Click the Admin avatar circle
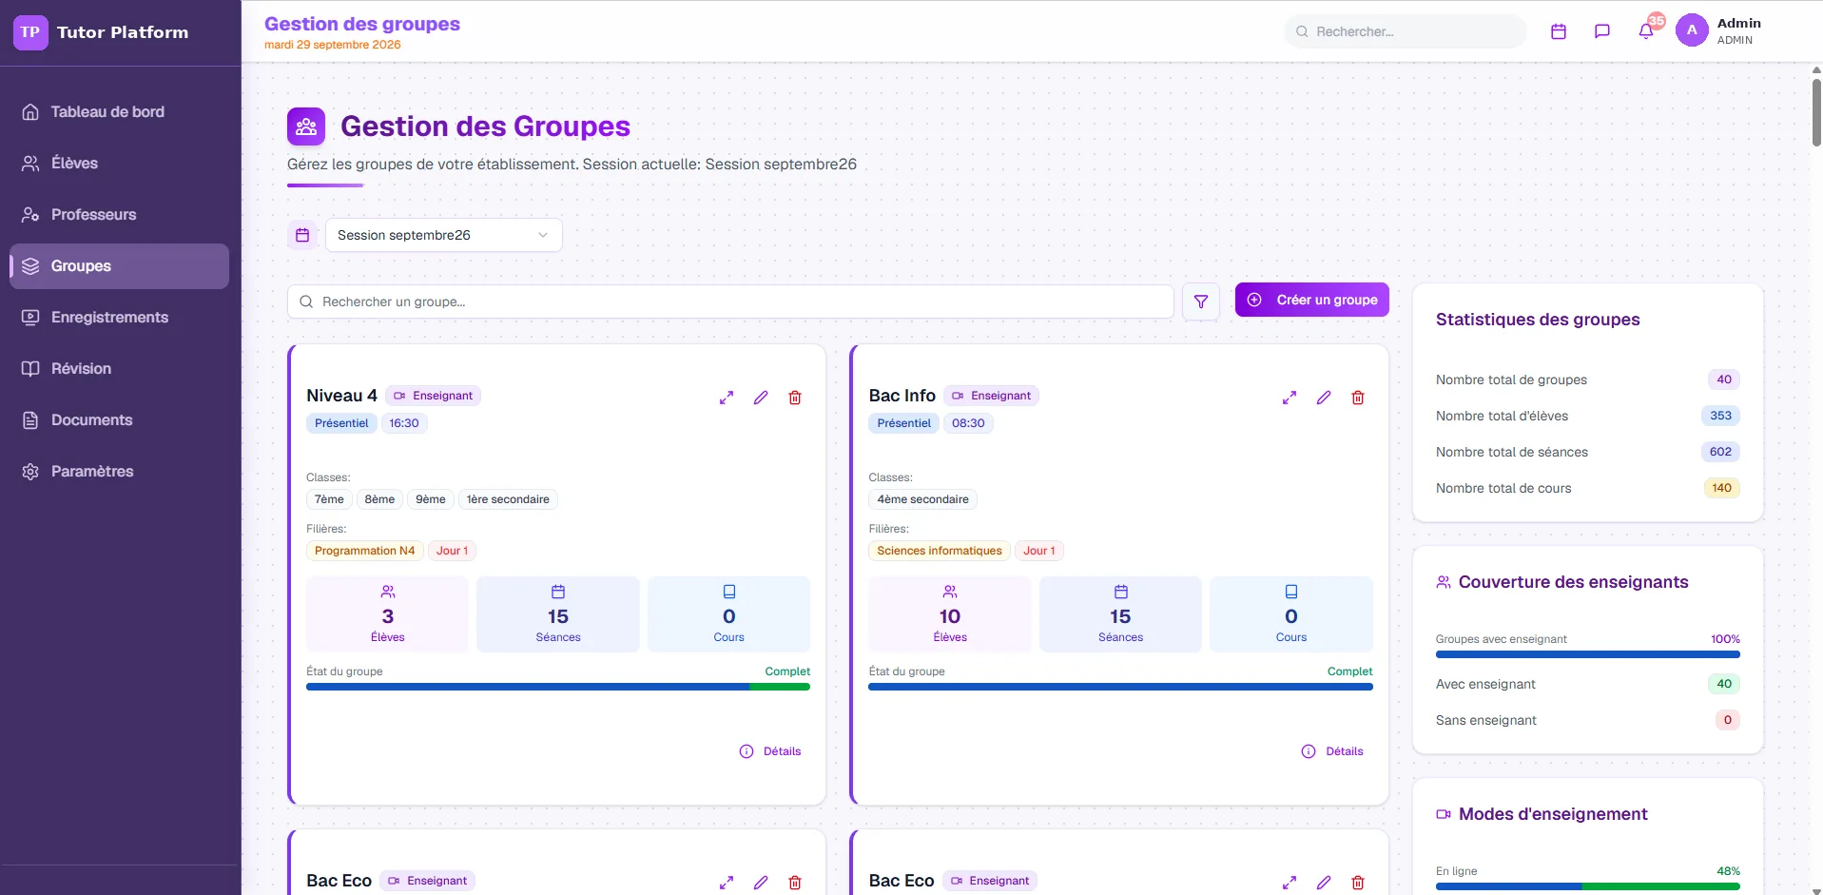1823x895 pixels. pos(1691,30)
